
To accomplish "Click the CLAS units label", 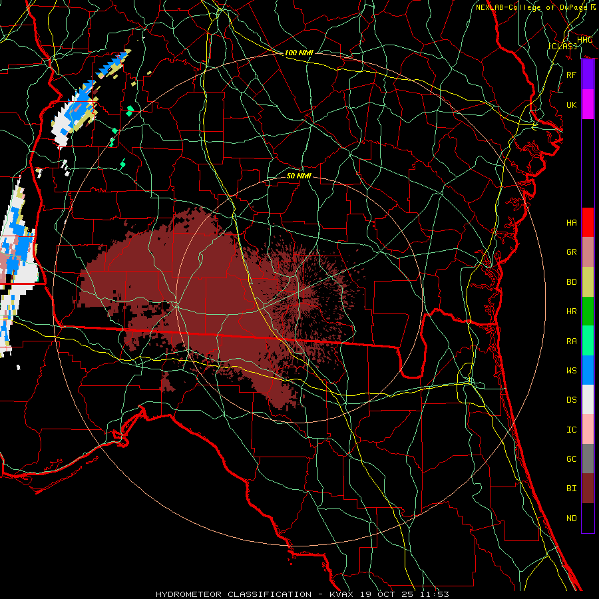I will [x=562, y=46].
